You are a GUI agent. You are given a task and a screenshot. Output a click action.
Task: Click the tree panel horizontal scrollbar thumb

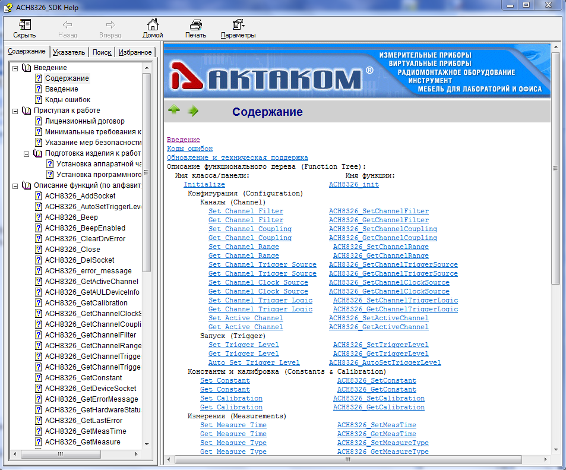(x=61, y=454)
